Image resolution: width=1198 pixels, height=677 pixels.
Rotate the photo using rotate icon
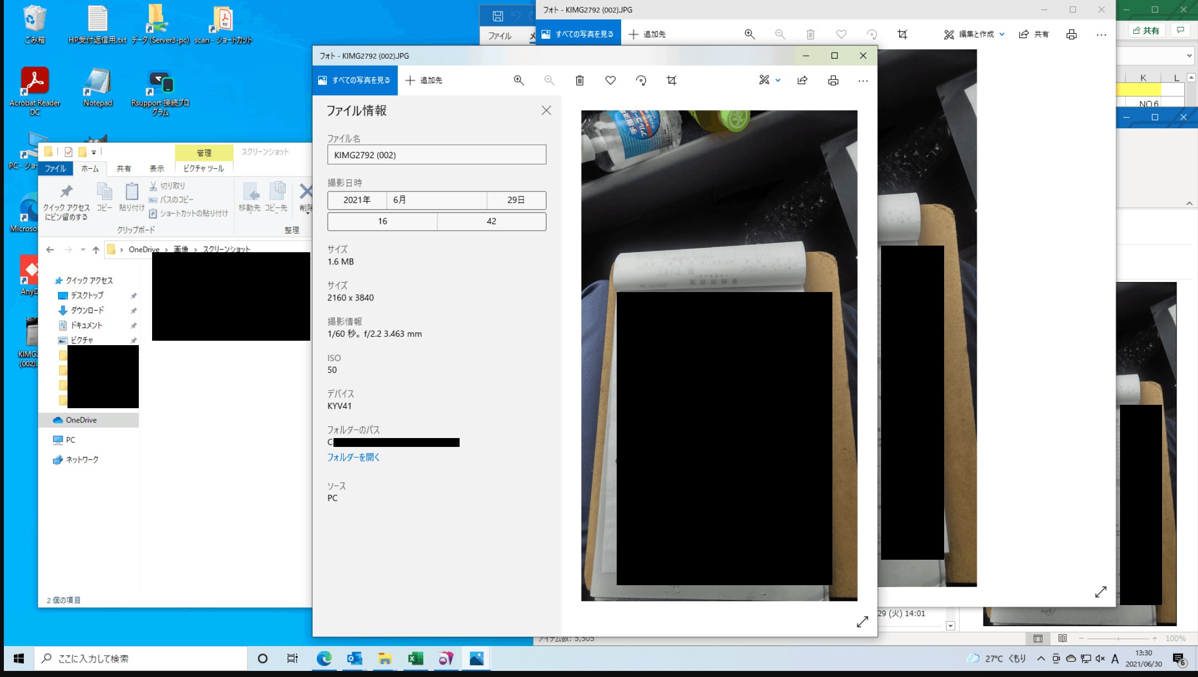tap(640, 80)
